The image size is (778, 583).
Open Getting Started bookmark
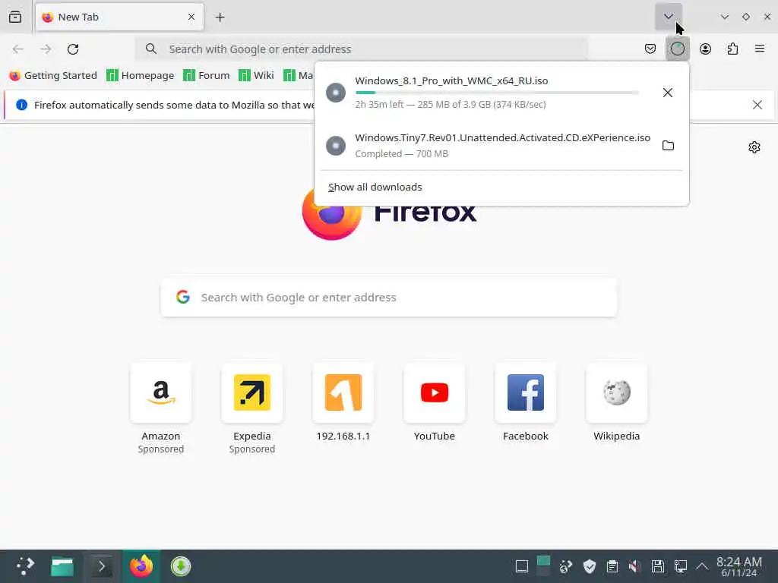point(53,75)
